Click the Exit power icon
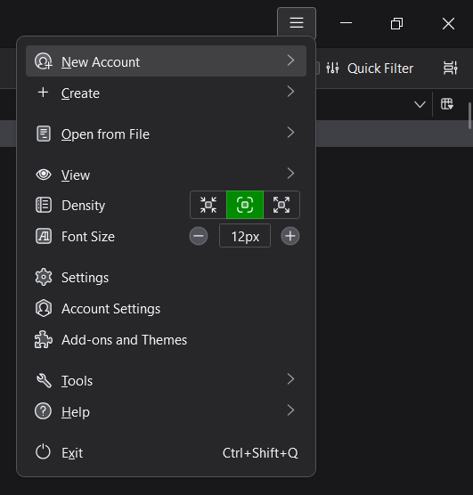The width and height of the screenshot is (473, 495). pyautogui.click(x=43, y=452)
